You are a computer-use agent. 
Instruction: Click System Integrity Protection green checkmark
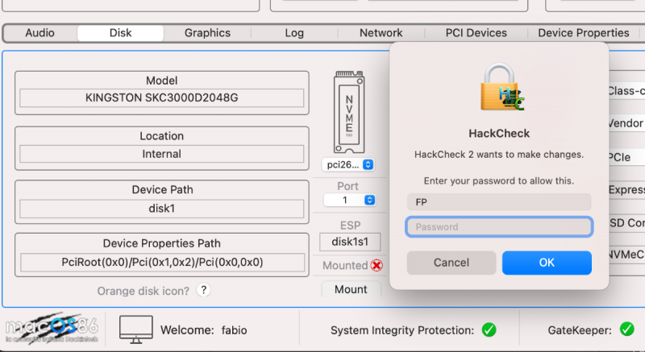489,329
